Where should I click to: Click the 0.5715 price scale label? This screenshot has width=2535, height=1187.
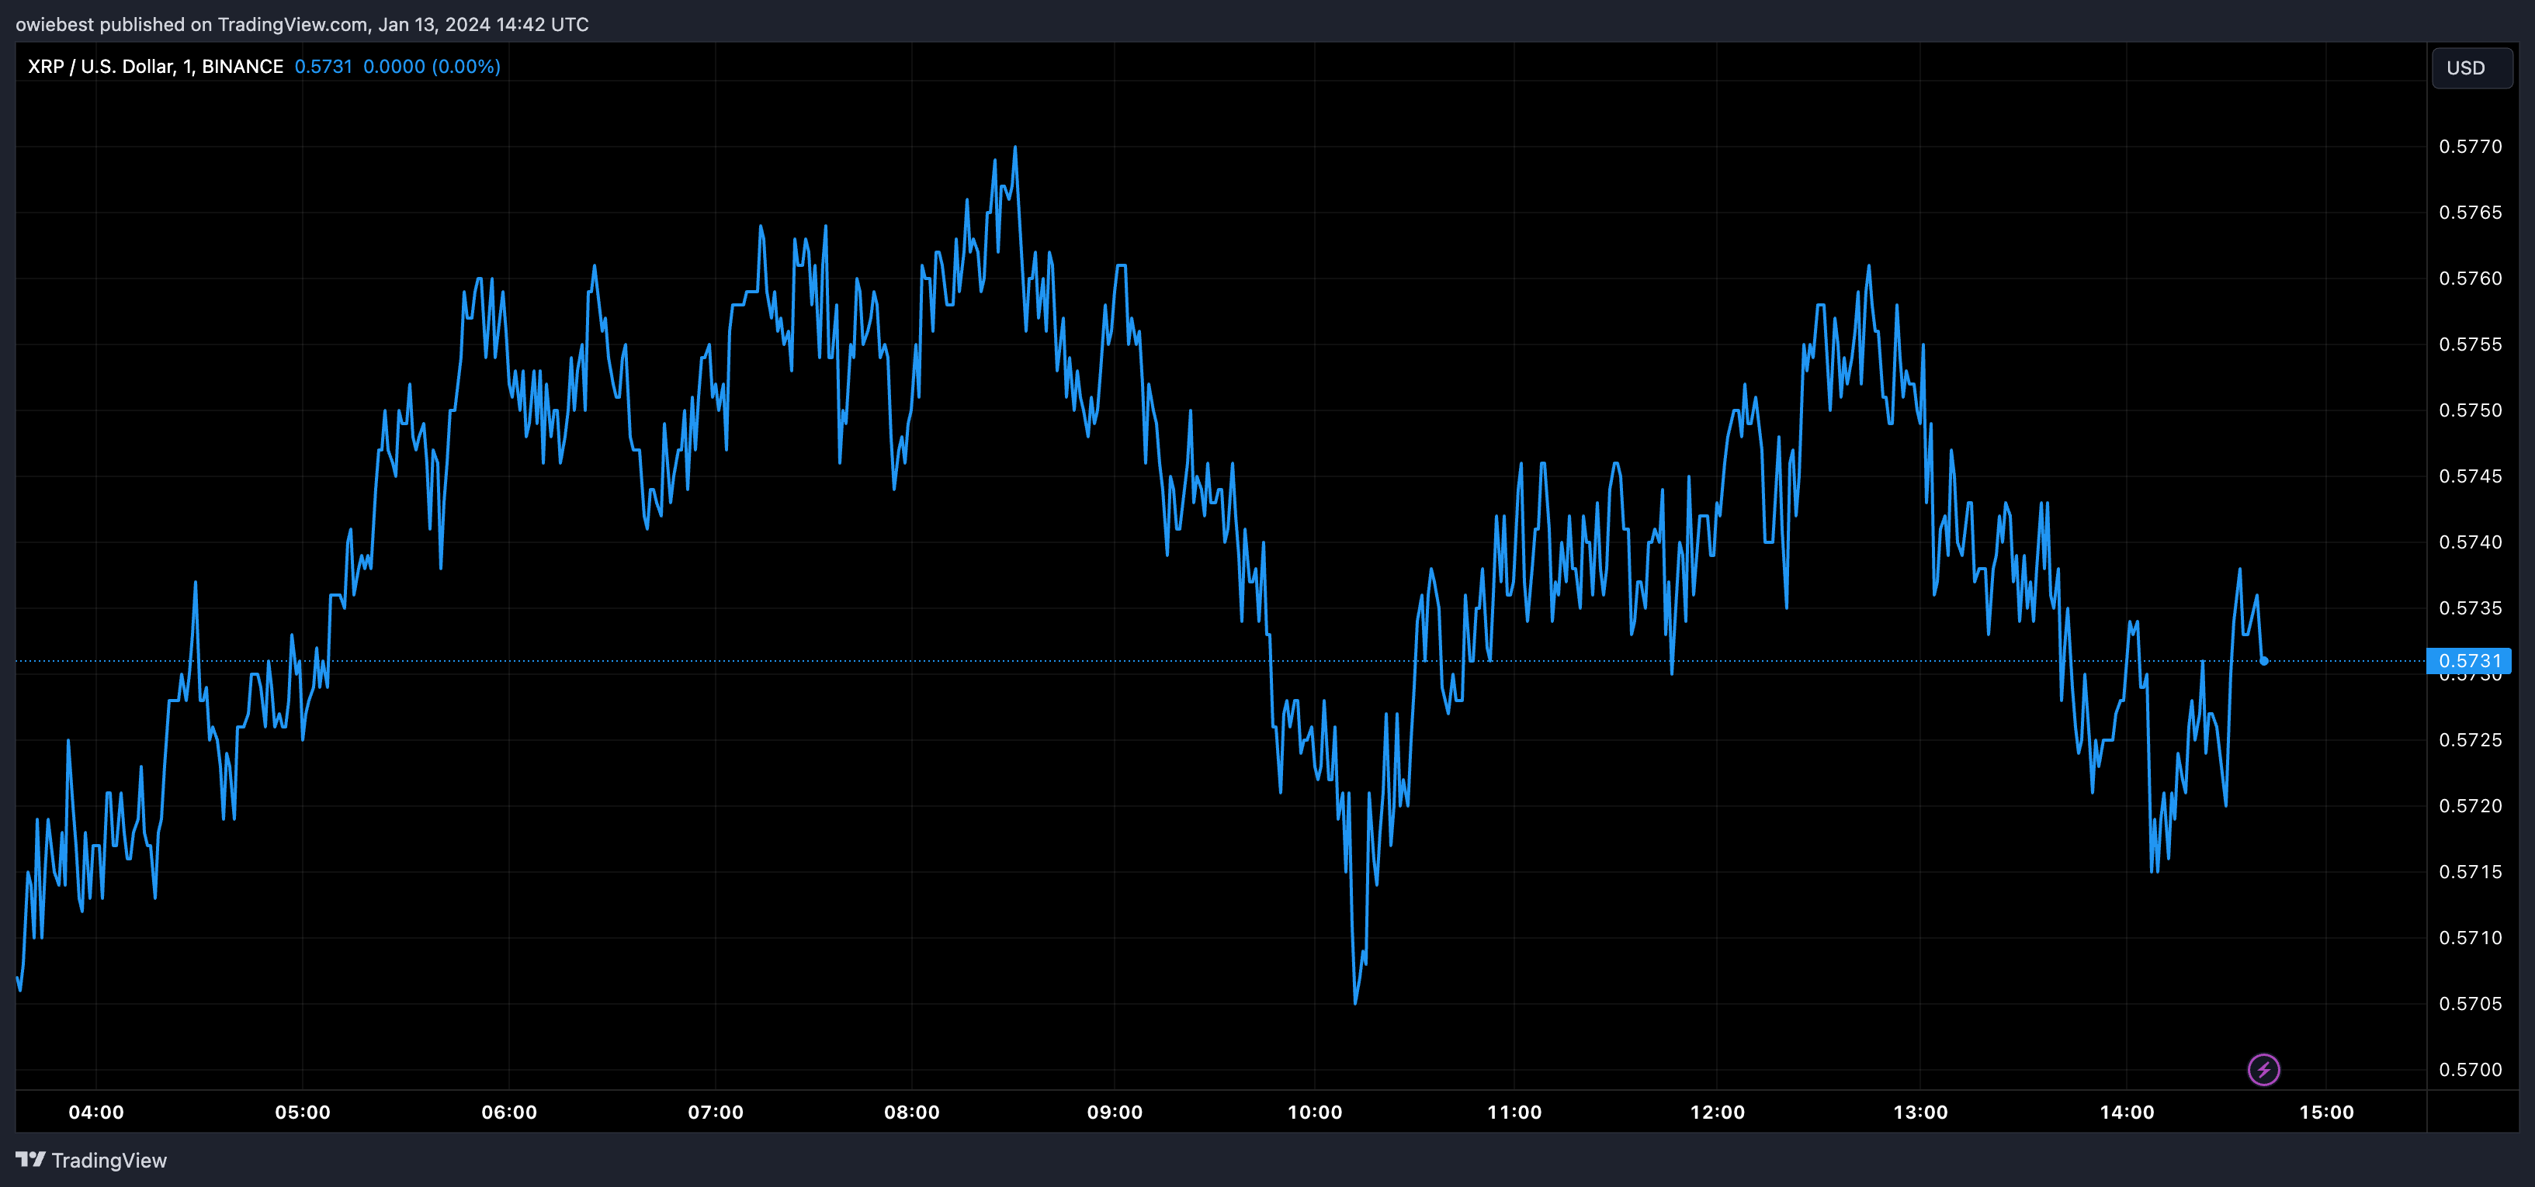click(x=2470, y=871)
